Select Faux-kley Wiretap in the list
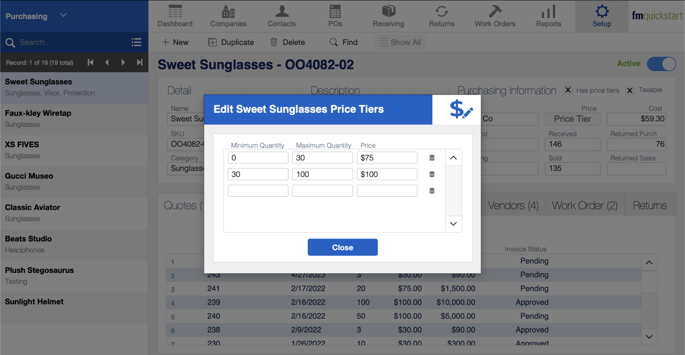This screenshot has width=685, height=355. [74, 119]
